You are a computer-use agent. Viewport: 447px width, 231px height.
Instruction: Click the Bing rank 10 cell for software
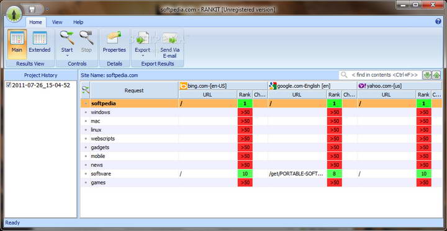pyautogui.click(x=245, y=174)
